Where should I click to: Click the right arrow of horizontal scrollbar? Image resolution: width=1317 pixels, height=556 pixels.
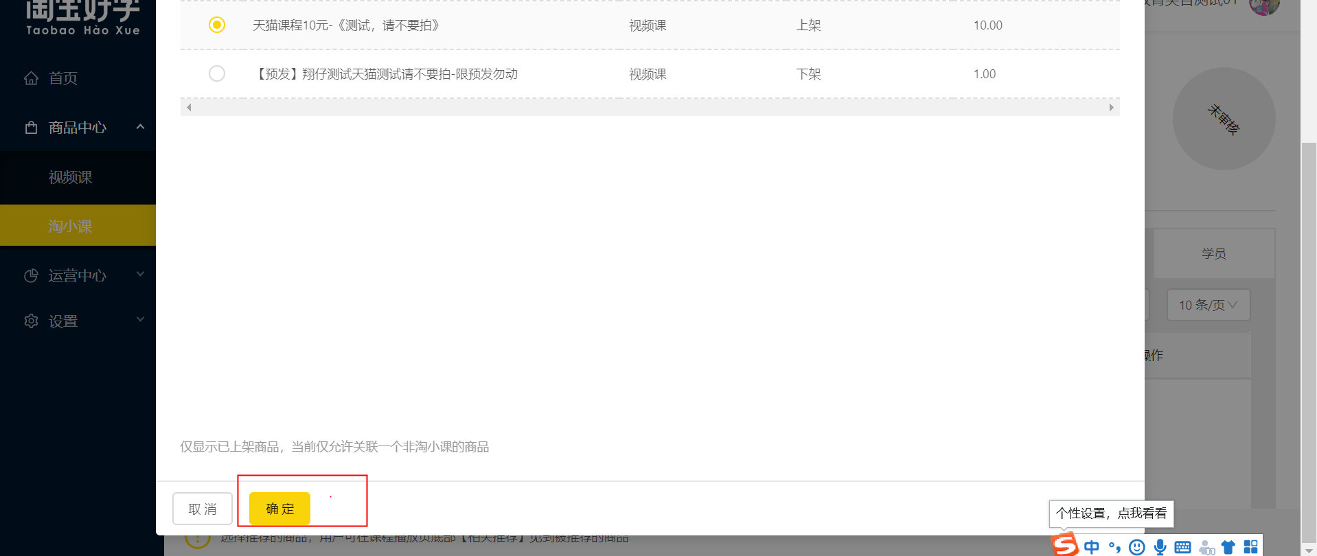click(1111, 107)
